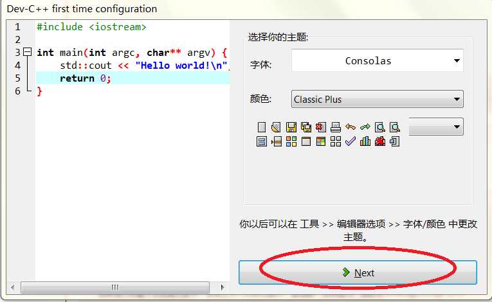Click the colored window Compile & Run icon

[x=321, y=141]
